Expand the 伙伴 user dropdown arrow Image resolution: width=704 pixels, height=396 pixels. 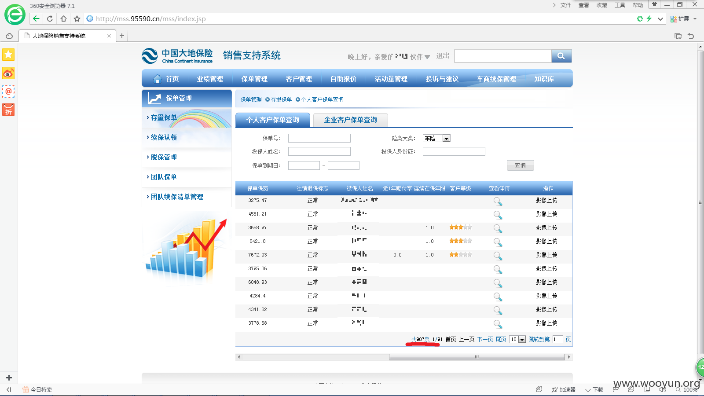coord(427,57)
